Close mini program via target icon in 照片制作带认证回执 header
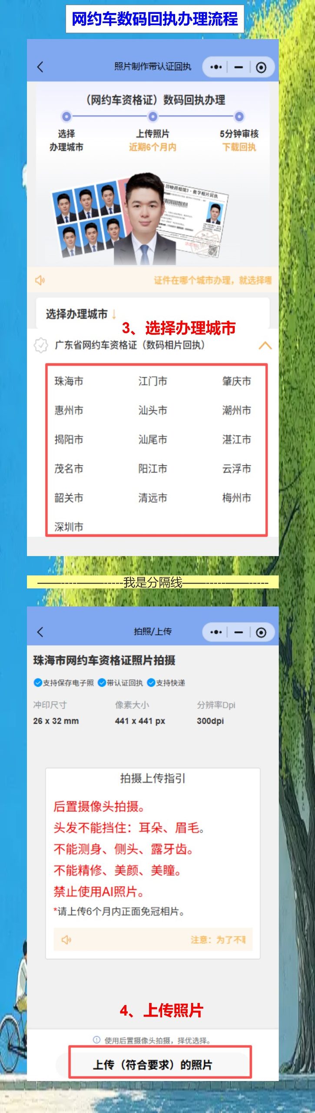 pos(261,67)
